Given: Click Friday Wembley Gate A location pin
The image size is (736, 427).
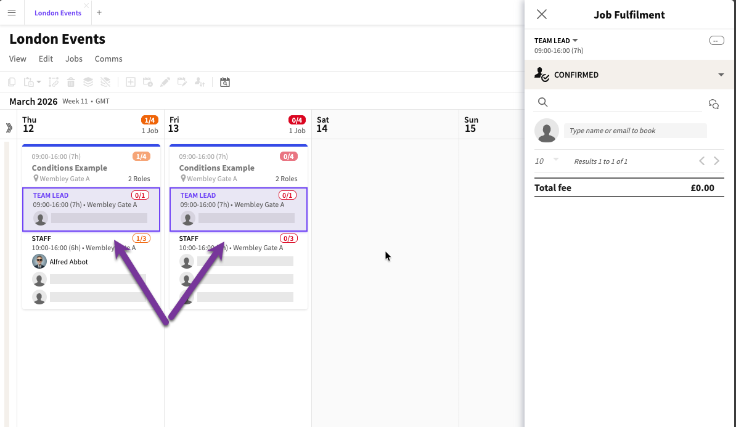Looking at the screenshot, I should pyautogui.click(x=183, y=178).
